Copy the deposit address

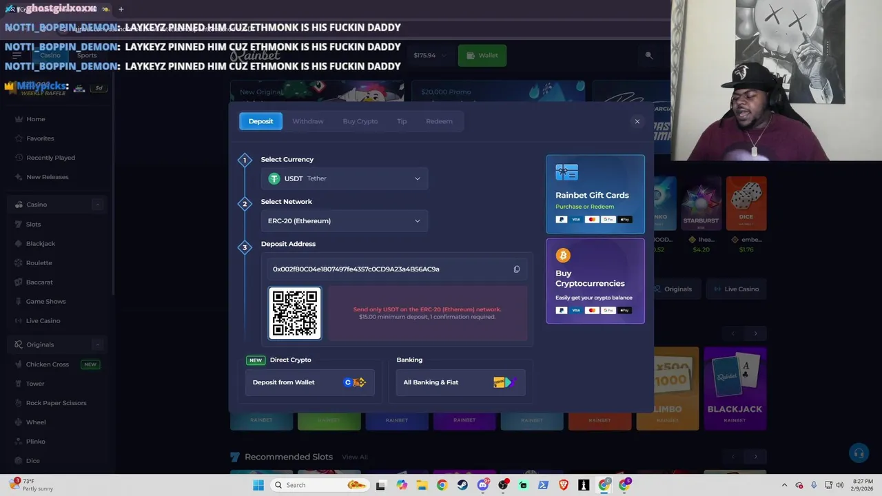tap(517, 269)
